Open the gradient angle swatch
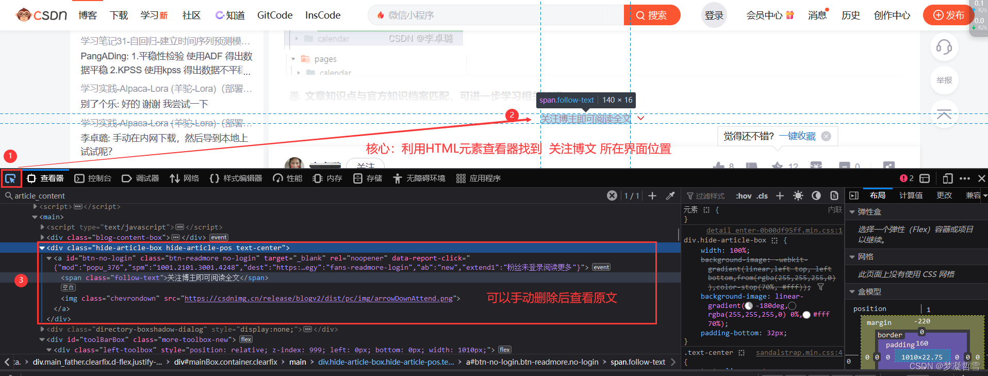 [749, 306]
